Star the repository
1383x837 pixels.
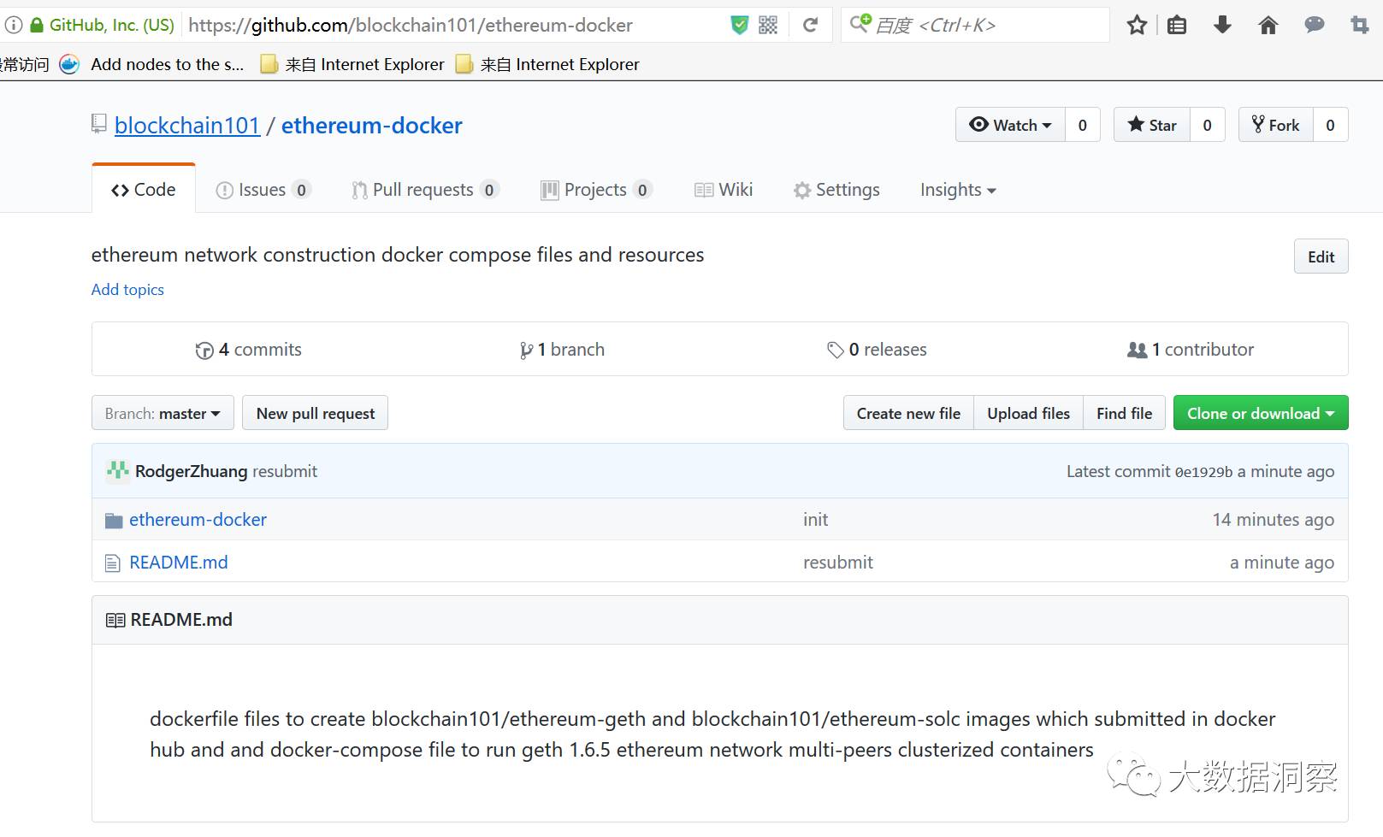tap(1152, 125)
